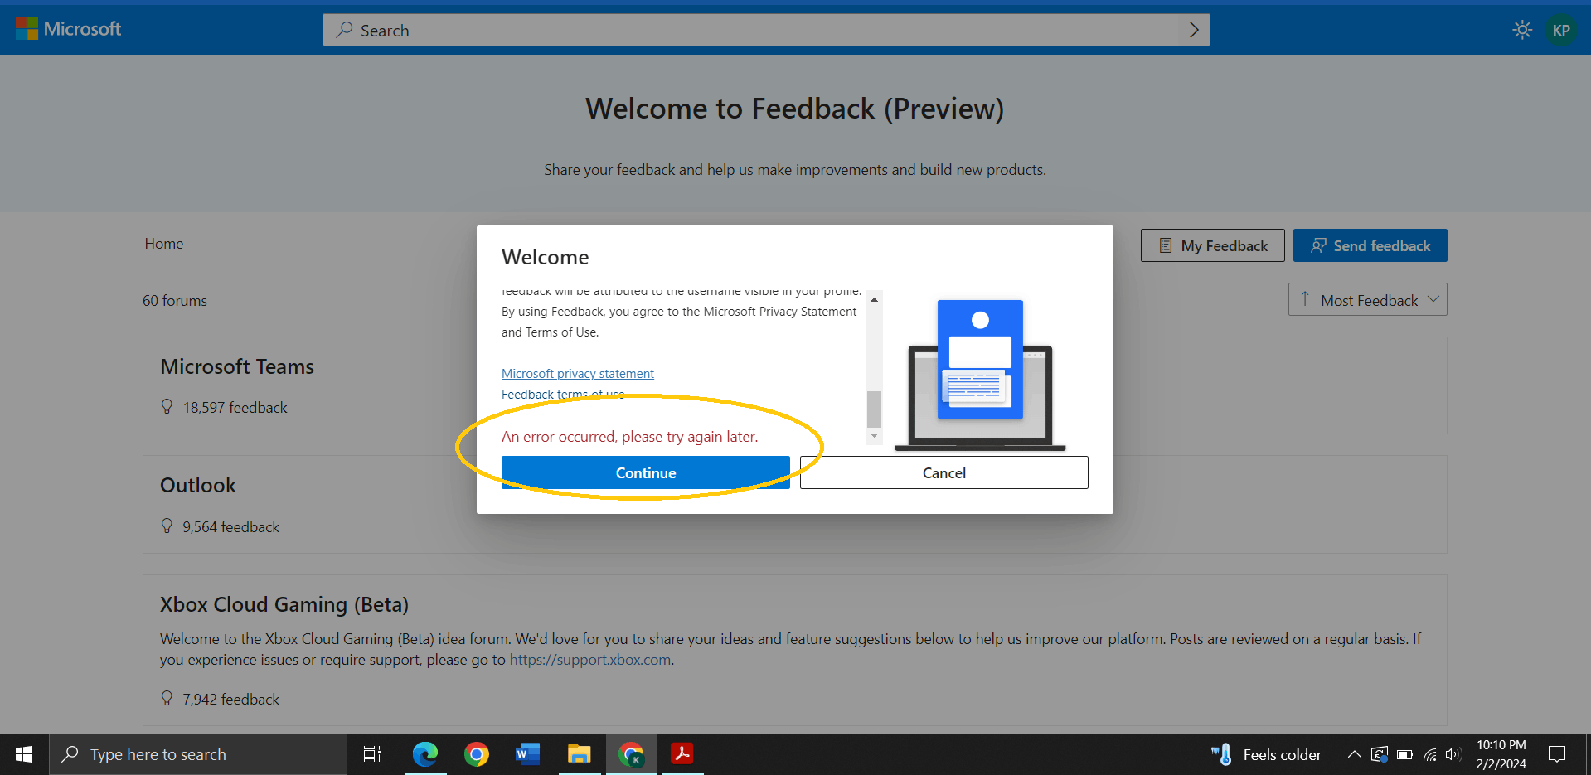Screen dimensions: 1591x775
Task: Open File Explorer from the taskbar
Action: 580,754
